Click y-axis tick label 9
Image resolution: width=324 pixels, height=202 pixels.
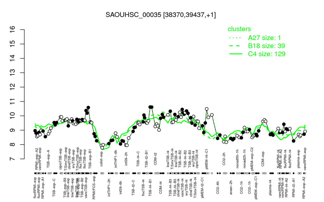click(13, 130)
